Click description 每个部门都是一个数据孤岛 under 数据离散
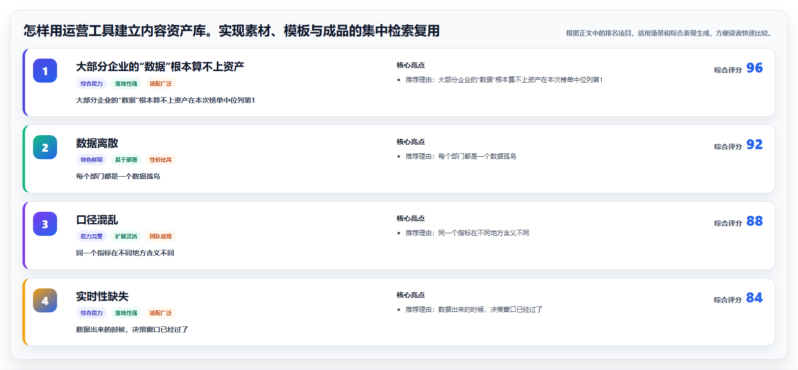The image size is (798, 370). [x=118, y=176]
